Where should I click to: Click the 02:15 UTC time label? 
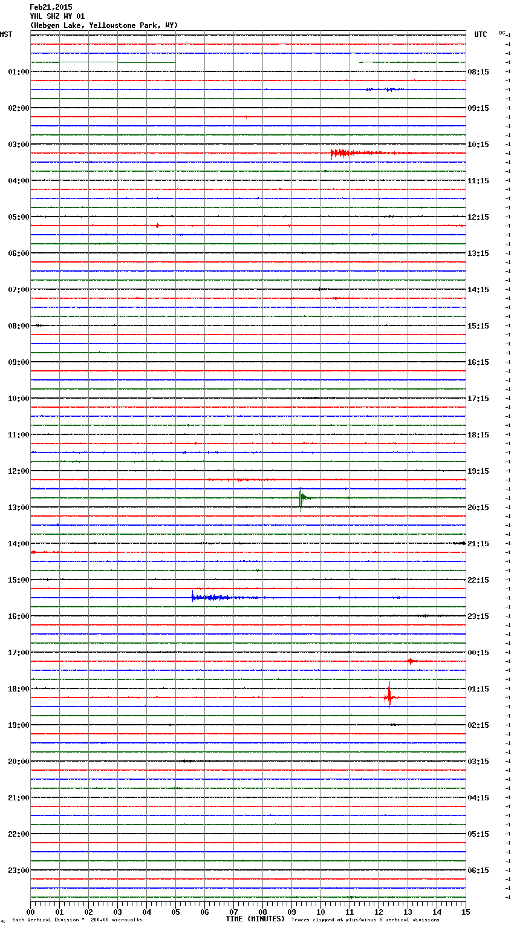tap(478, 725)
